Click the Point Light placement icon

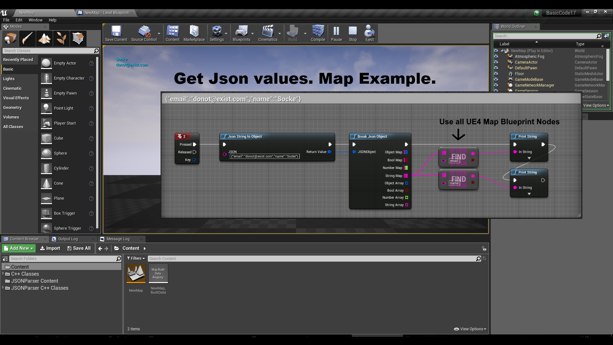pyautogui.click(x=46, y=108)
